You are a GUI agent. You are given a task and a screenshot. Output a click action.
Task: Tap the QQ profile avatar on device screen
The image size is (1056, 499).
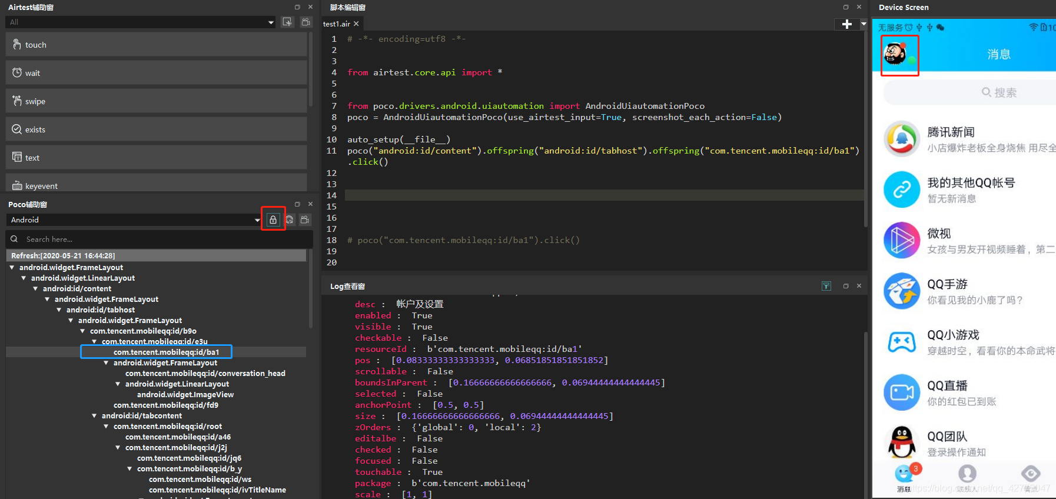tap(895, 54)
